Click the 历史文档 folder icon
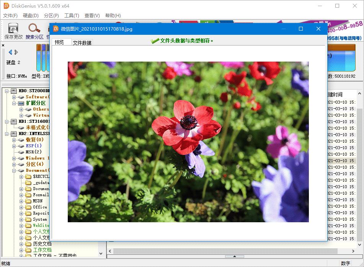This screenshot has height=267, width=364. click(28, 244)
